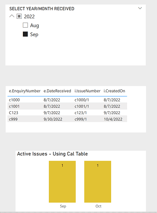
Task: Sort by i.CreatedOn column header
Action: (x=114, y=91)
